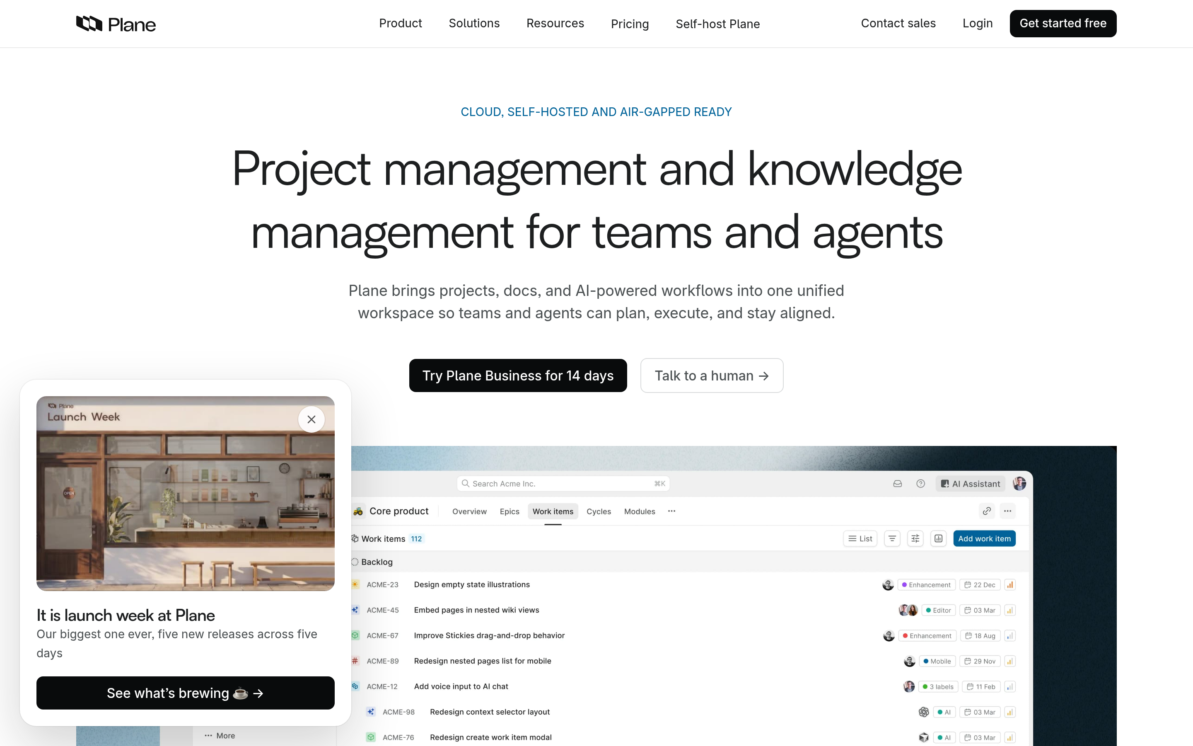
Task: Switch to the Overview tab
Action: pos(469,511)
